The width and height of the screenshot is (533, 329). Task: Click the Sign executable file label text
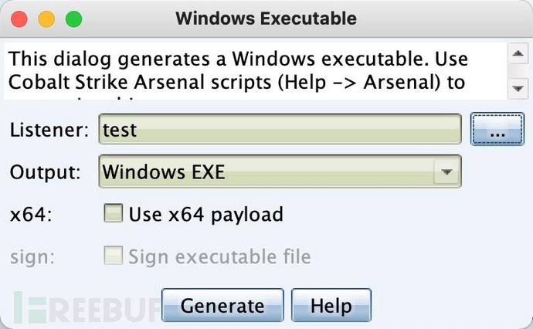(x=219, y=256)
